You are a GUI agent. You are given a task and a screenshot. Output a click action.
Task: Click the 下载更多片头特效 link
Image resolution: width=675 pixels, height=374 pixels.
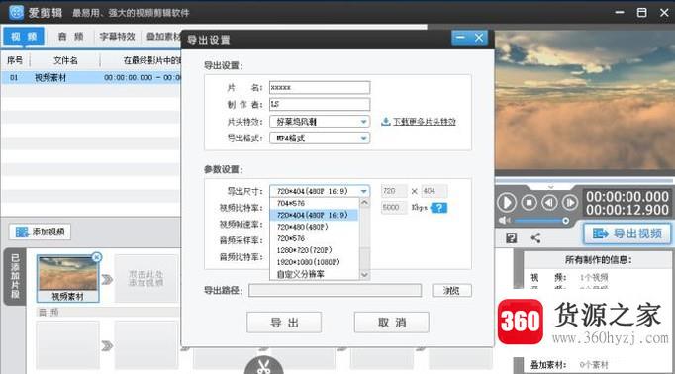pyautogui.click(x=424, y=122)
